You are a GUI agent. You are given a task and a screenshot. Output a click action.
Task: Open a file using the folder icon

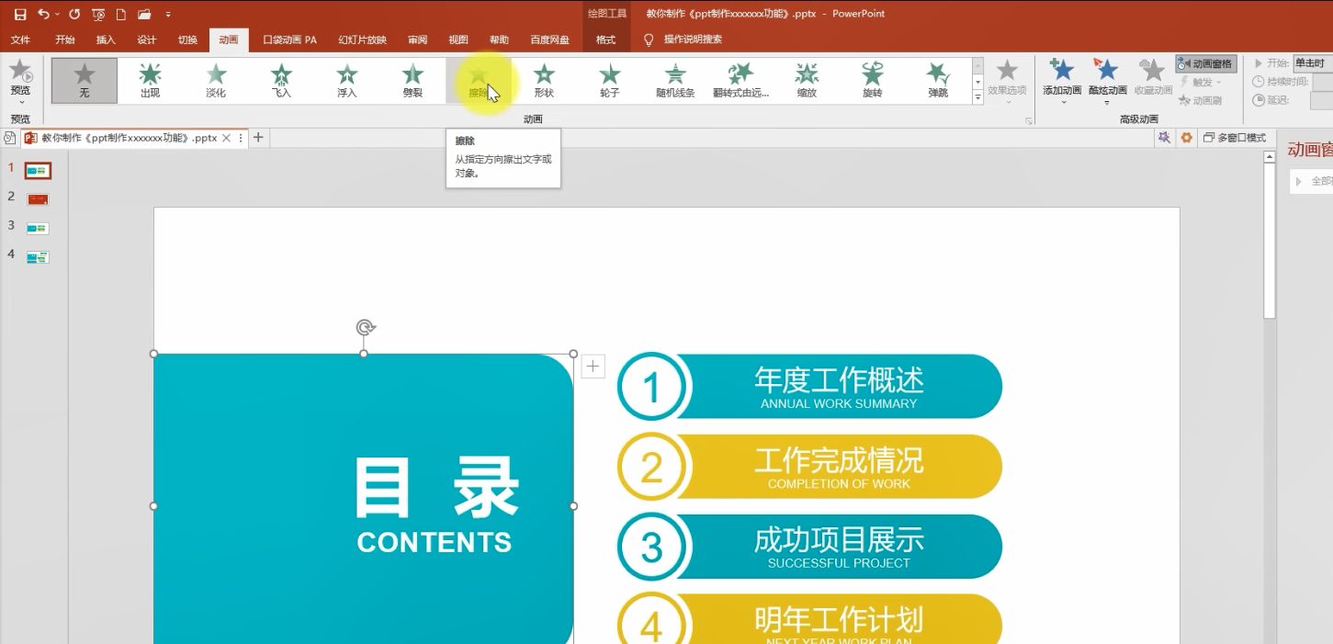point(144,14)
